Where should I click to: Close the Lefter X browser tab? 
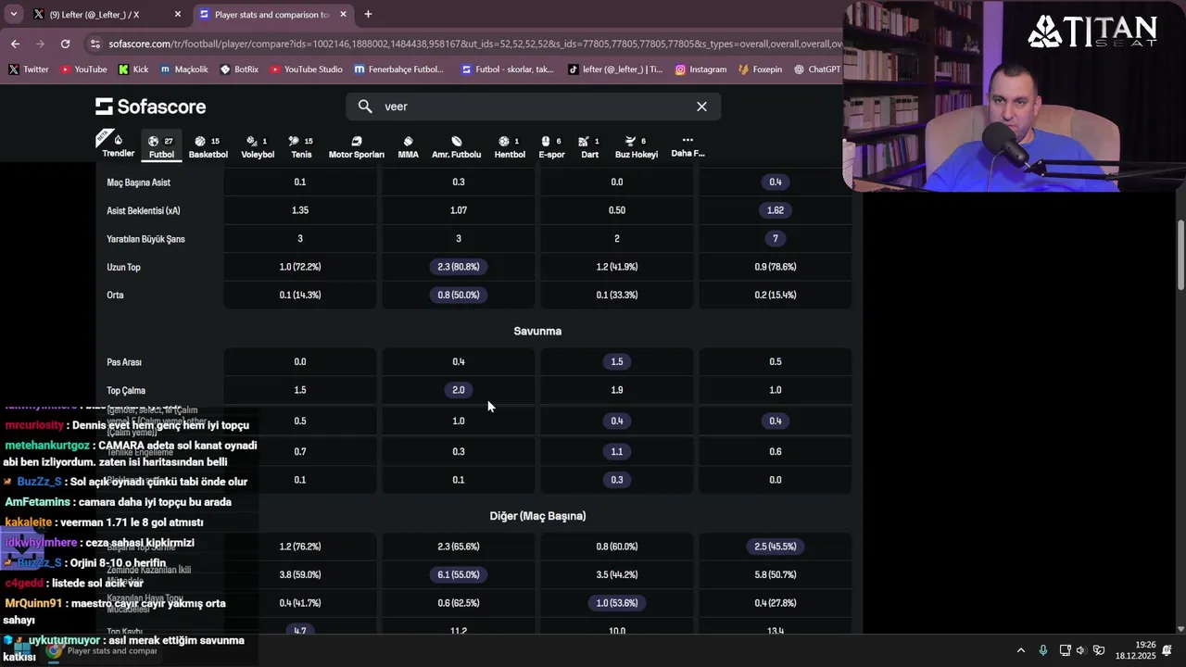tap(177, 15)
